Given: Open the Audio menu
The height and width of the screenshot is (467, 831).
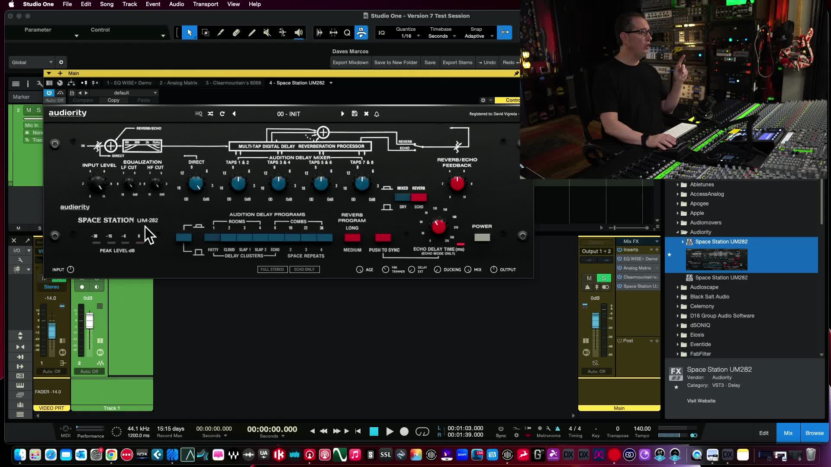Looking at the screenshot, I should (176, 4).
